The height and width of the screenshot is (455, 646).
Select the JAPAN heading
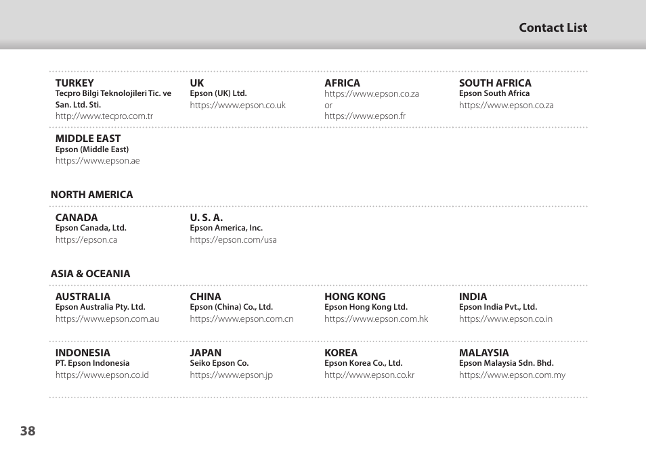point(206,353)
